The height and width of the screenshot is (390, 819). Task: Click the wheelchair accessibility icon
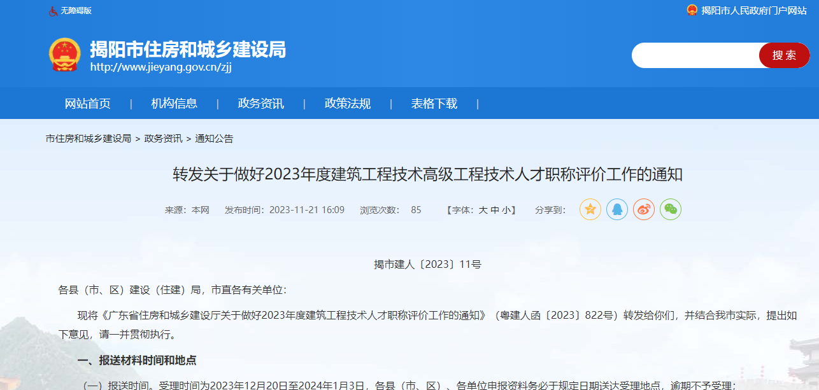point(53,11)
